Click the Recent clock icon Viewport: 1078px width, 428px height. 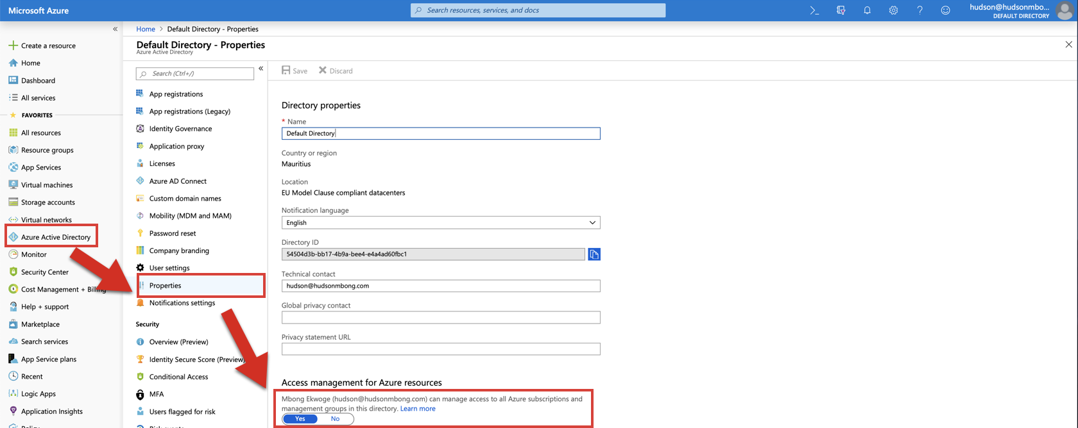click(x=13, y=376)
